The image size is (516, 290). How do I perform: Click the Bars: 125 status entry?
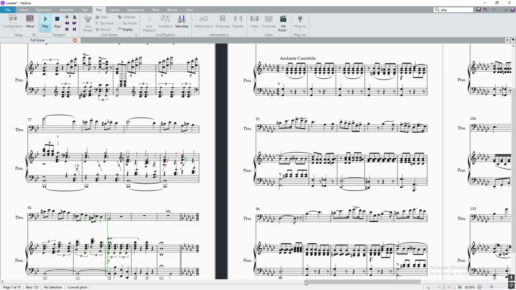click(32, 287)
